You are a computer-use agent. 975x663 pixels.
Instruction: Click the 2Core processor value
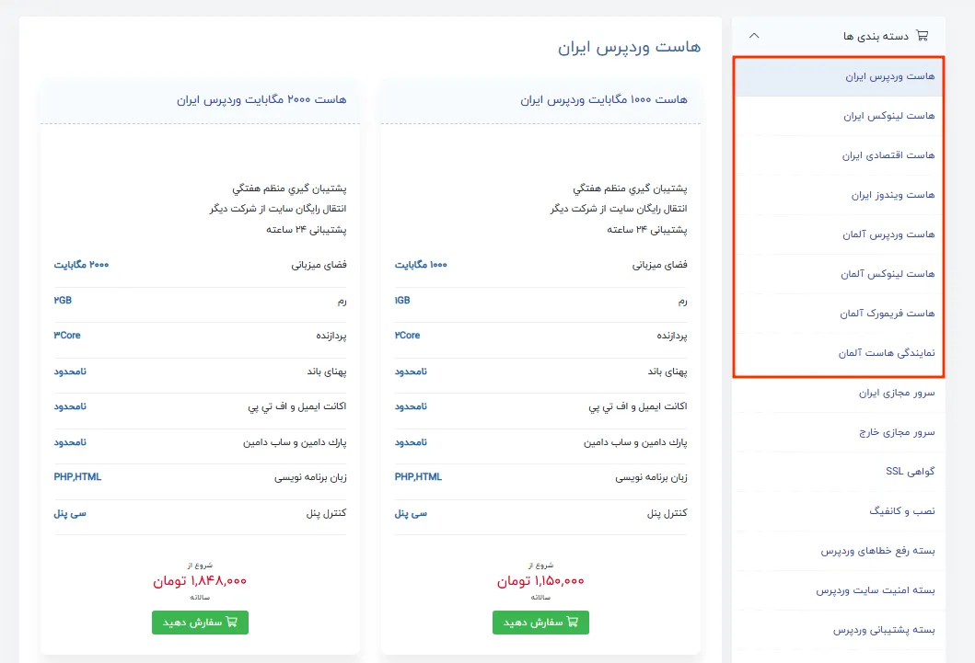click(407, 336)
